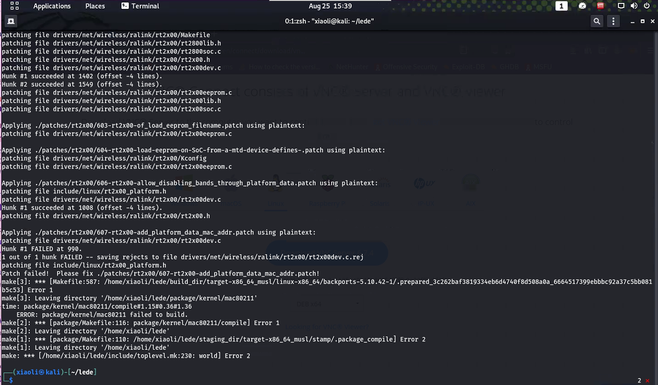658x385 pixels.
Task: Open the Applications menu
Action: [52, 6]
